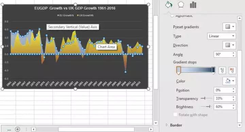Viewport: 245px width, 132px height.
Task: Click the 8.0 vertical axis label
Action: click(6, 21)
